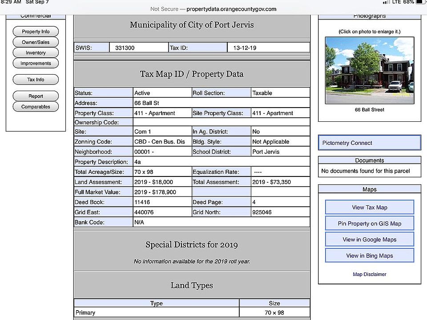
Task: Click zoning code CBD - Cen Bus. Dis
Action: [160, 141]
